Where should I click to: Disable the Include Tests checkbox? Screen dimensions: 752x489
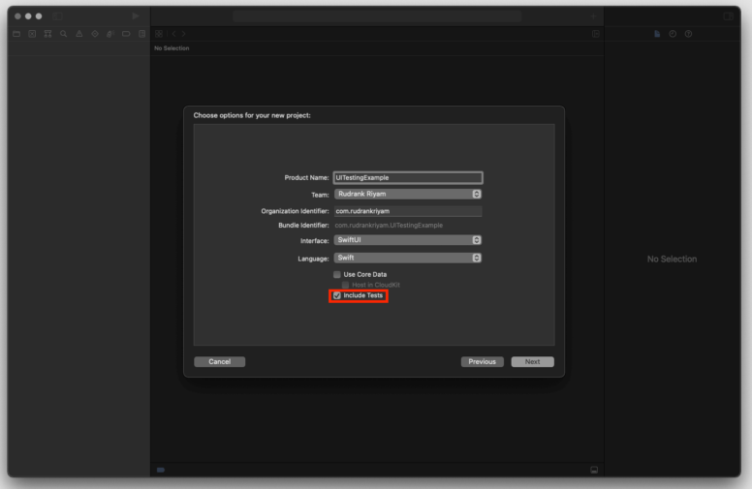tap(337, 295)
